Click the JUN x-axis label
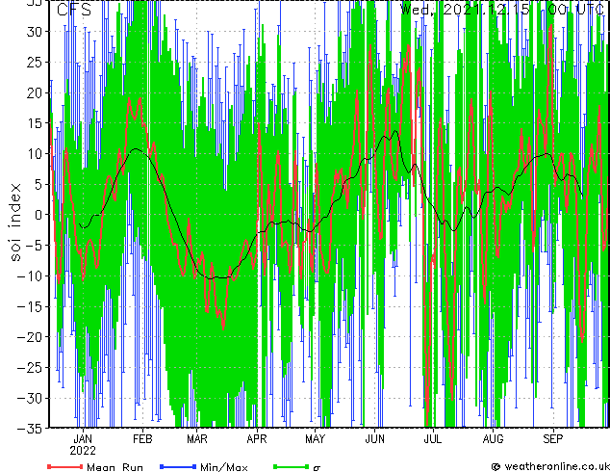The image size is (610, 472). point(374,439)
